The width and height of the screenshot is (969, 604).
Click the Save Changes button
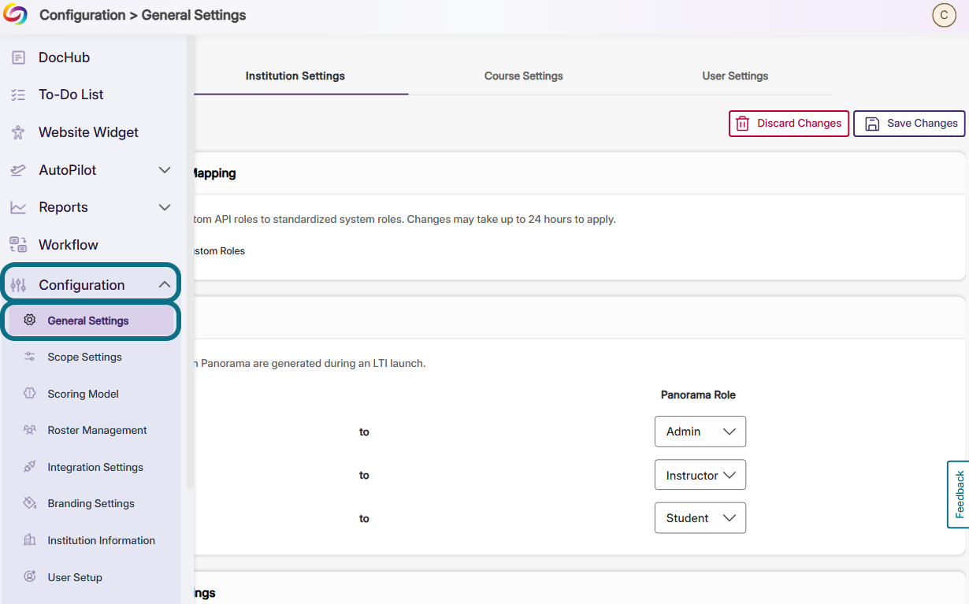coord(909,124)
